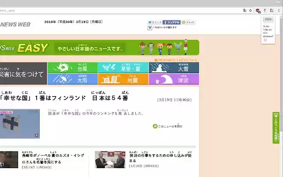
Task: Click the timestamp 3月19日 11時30分 beside the top headline
Action: pyautogui.click(x=174, y=100)
